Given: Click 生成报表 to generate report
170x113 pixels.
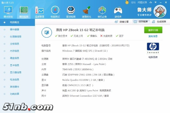Looking at the screenshot, I should click(x=160, y=22).
